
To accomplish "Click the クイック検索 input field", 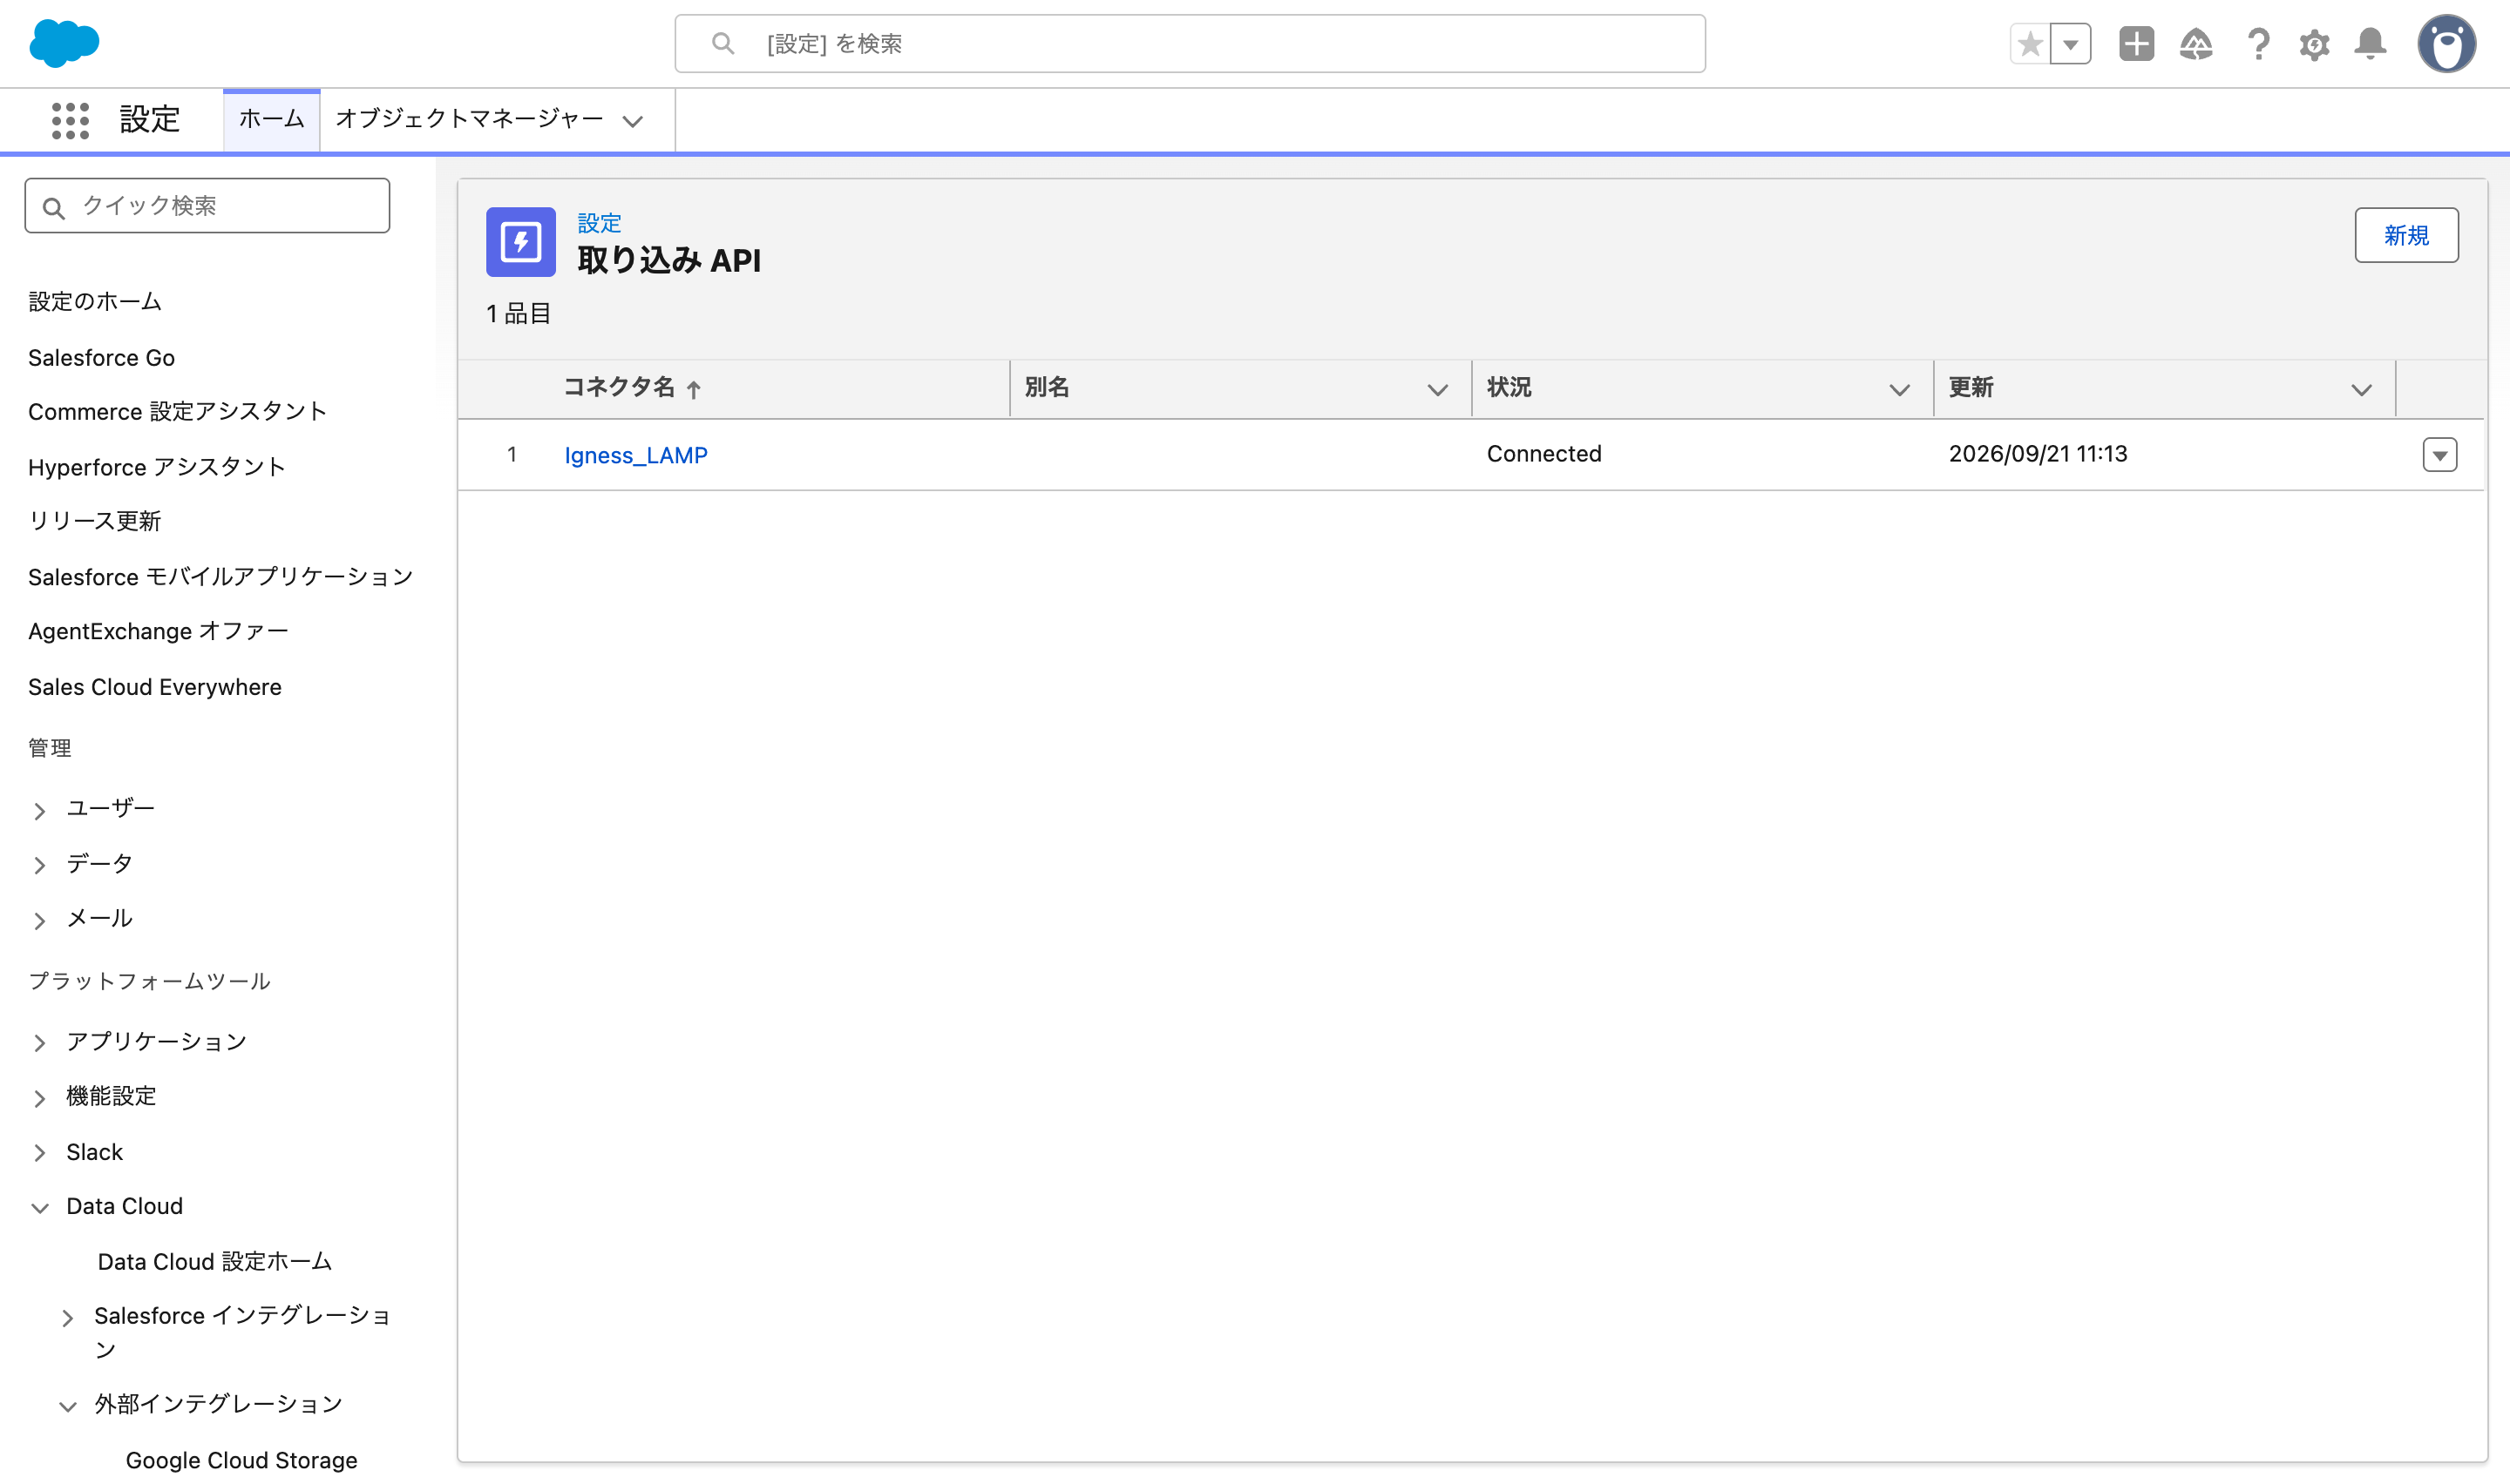I will pyautogui.click(x=207, y=206).
